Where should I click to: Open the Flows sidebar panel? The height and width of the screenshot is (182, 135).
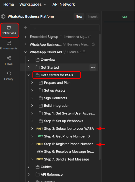click(9, 61)
